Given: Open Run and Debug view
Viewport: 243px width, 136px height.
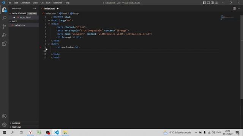Looking at the screenshot, I should pos(4,35).
